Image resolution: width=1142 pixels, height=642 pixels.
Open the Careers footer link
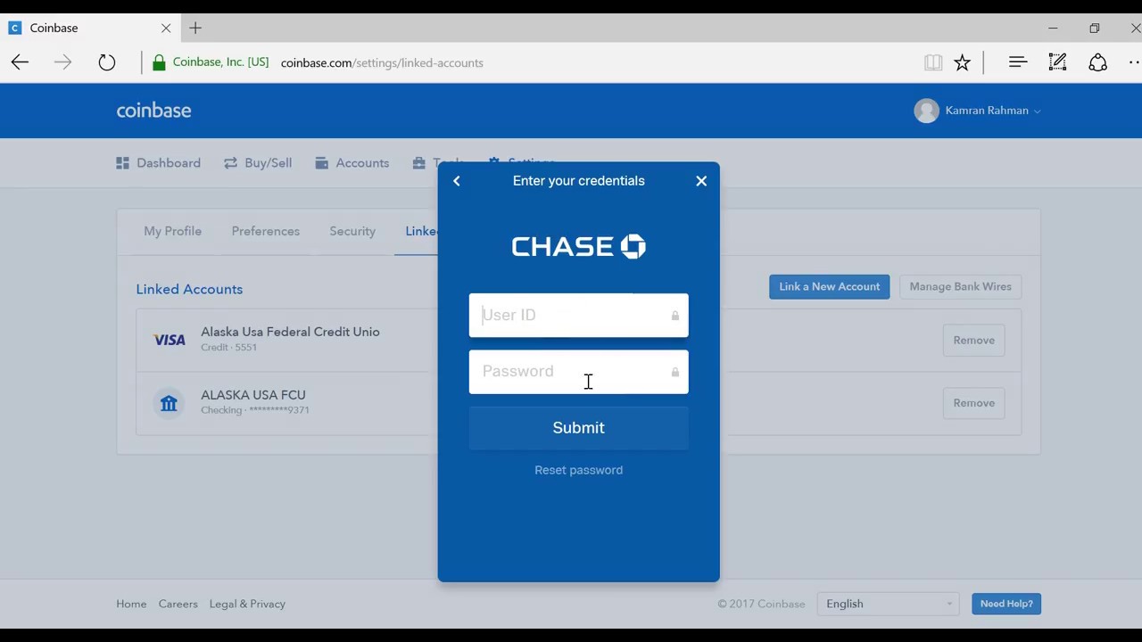pos(178,604)
